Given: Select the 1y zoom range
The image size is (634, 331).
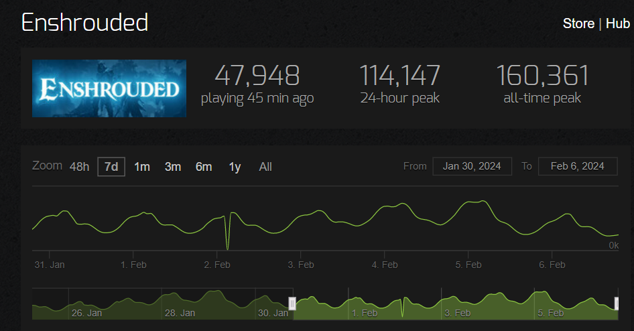Looking at the screenshot, I should click(235, 167).
